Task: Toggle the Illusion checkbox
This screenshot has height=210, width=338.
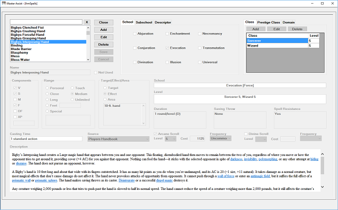Action: pyautogui.click(x=167, y=62)
